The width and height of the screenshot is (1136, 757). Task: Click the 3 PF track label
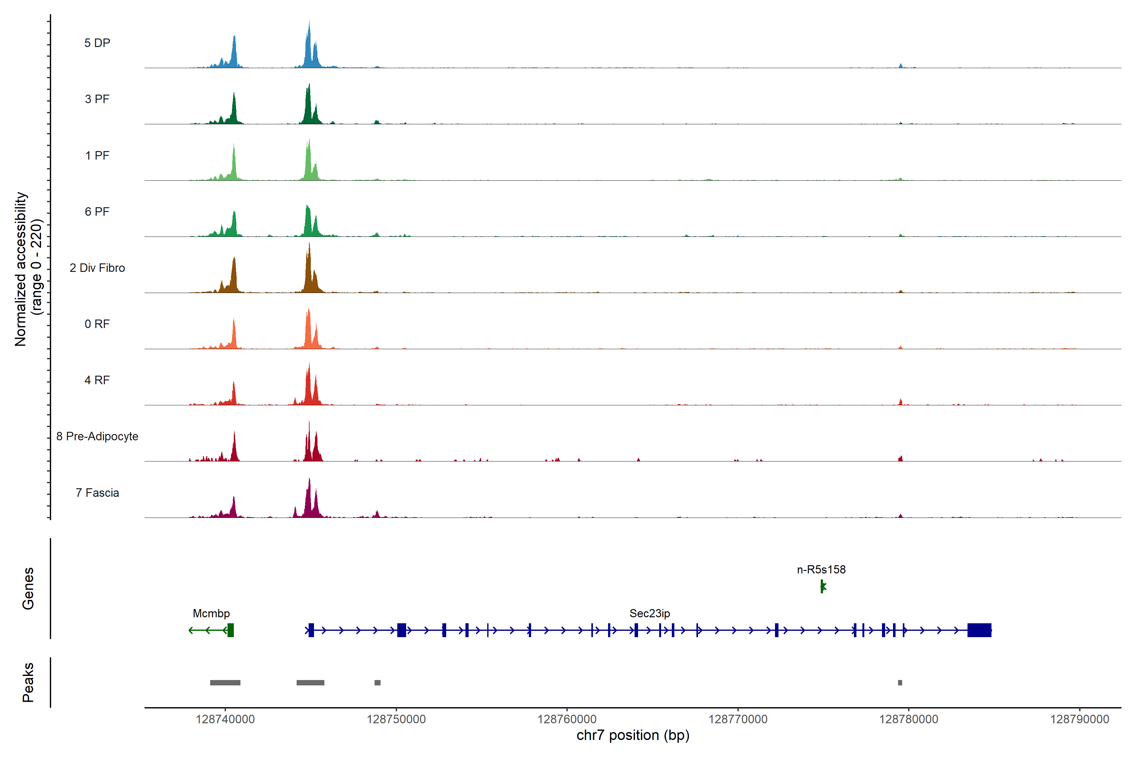coord(97,99)
